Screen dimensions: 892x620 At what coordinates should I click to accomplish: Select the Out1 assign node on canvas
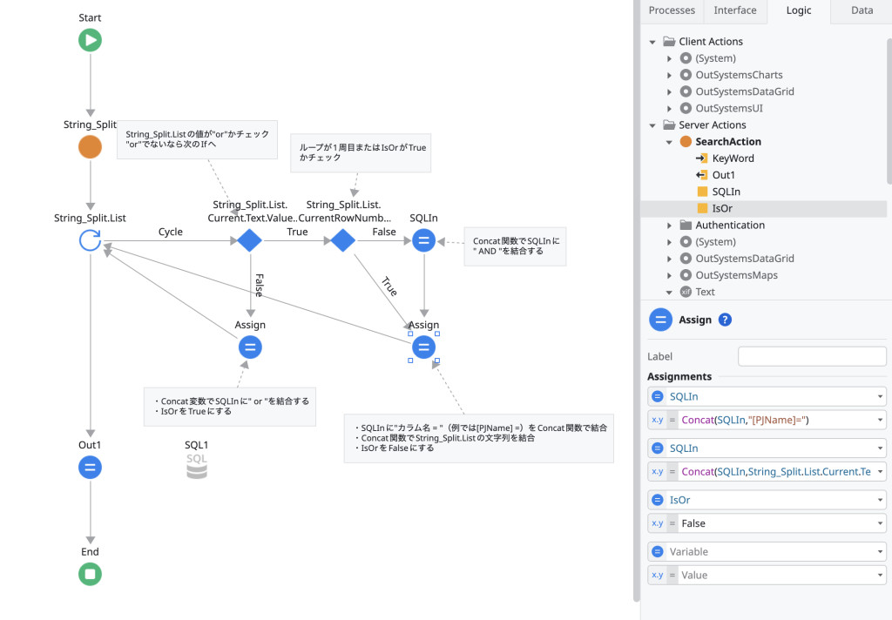click(x=90, y=468)
